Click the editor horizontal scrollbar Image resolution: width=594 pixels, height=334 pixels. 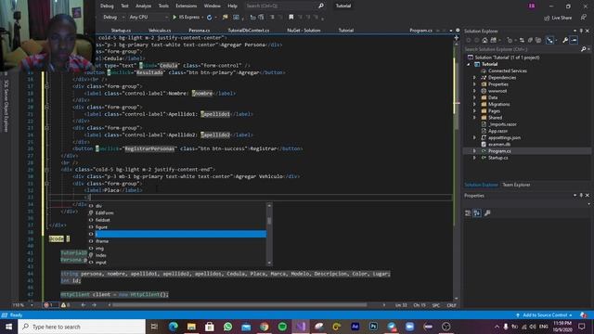[x=239, y=305]
